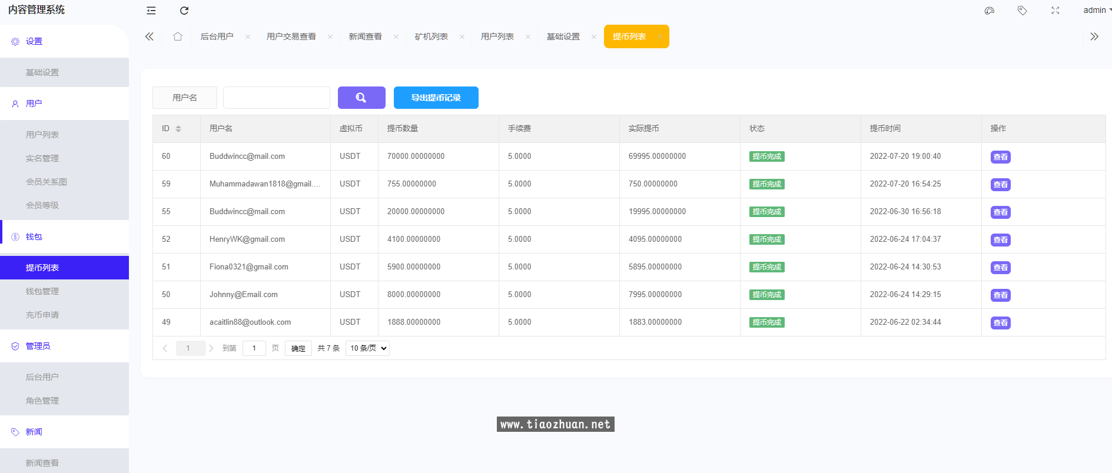Open 新闻查看 in the sidebar
The width and height of the screenshot is (1112, 473).
pos(64,463)
